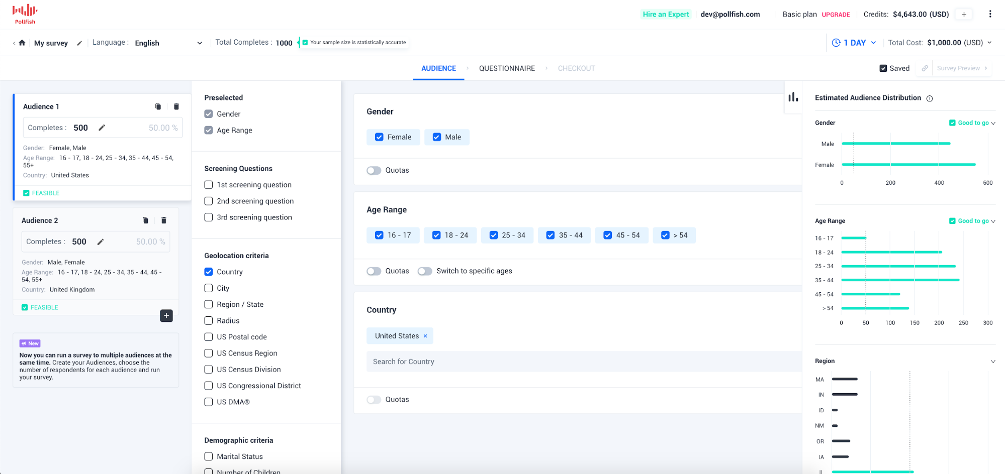
Task: Edit survey name with pencil icon
Action: tap(79, 43)
